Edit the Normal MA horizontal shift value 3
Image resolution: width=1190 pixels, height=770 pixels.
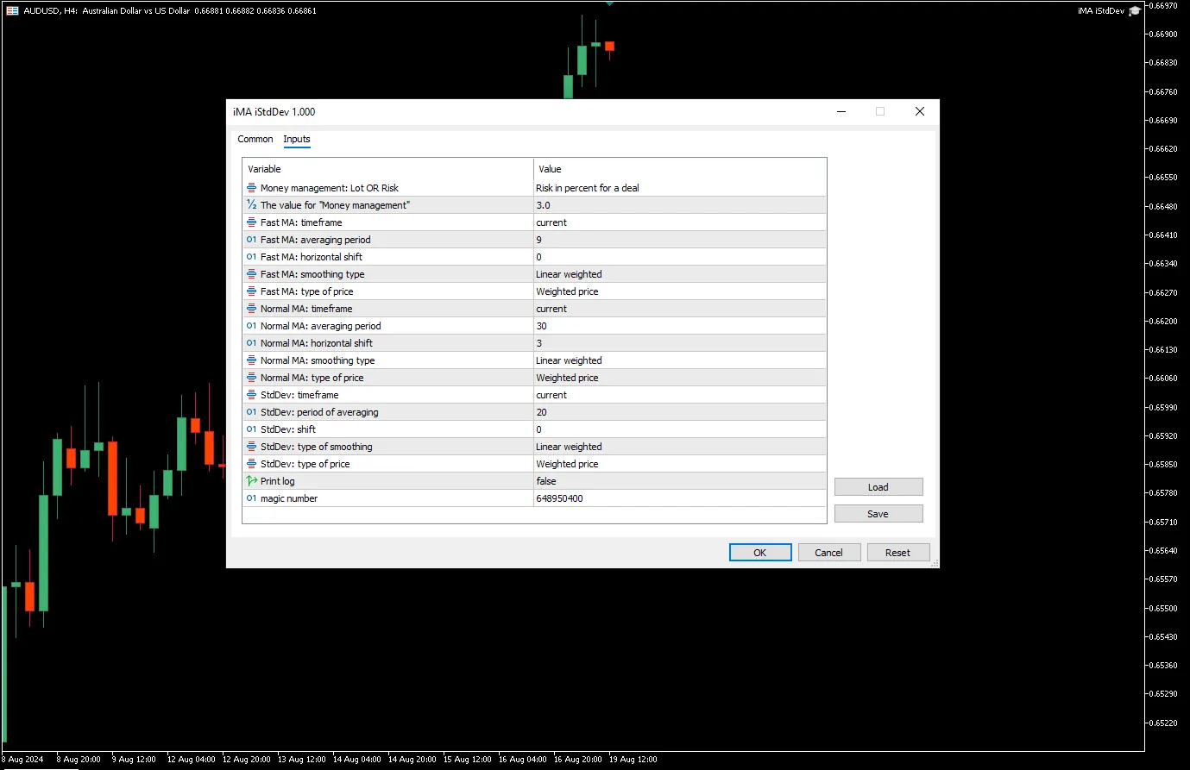680,343
